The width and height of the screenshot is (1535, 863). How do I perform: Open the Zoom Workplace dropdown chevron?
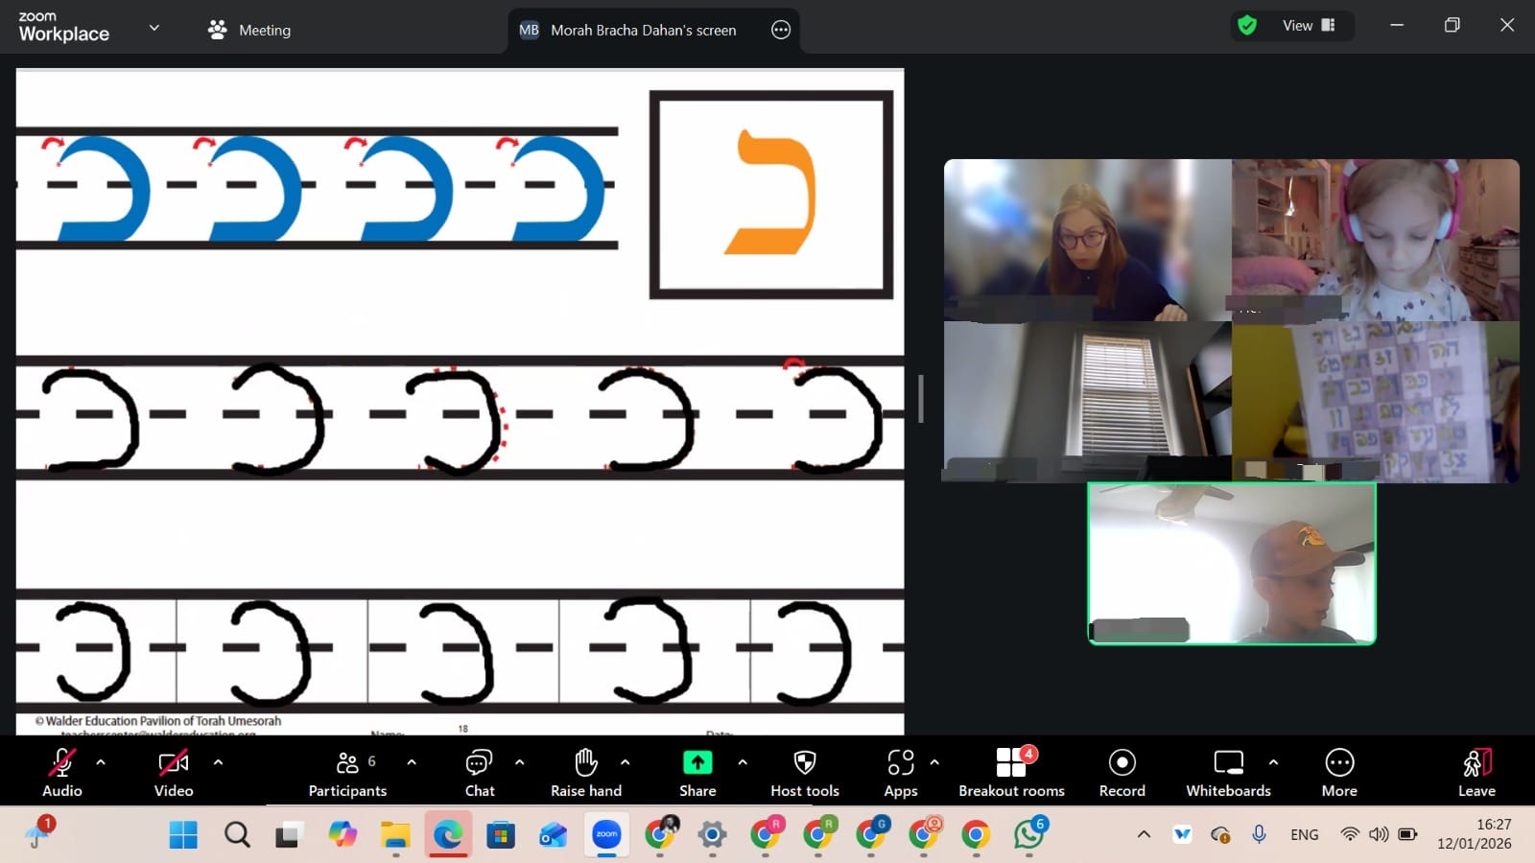153,28
